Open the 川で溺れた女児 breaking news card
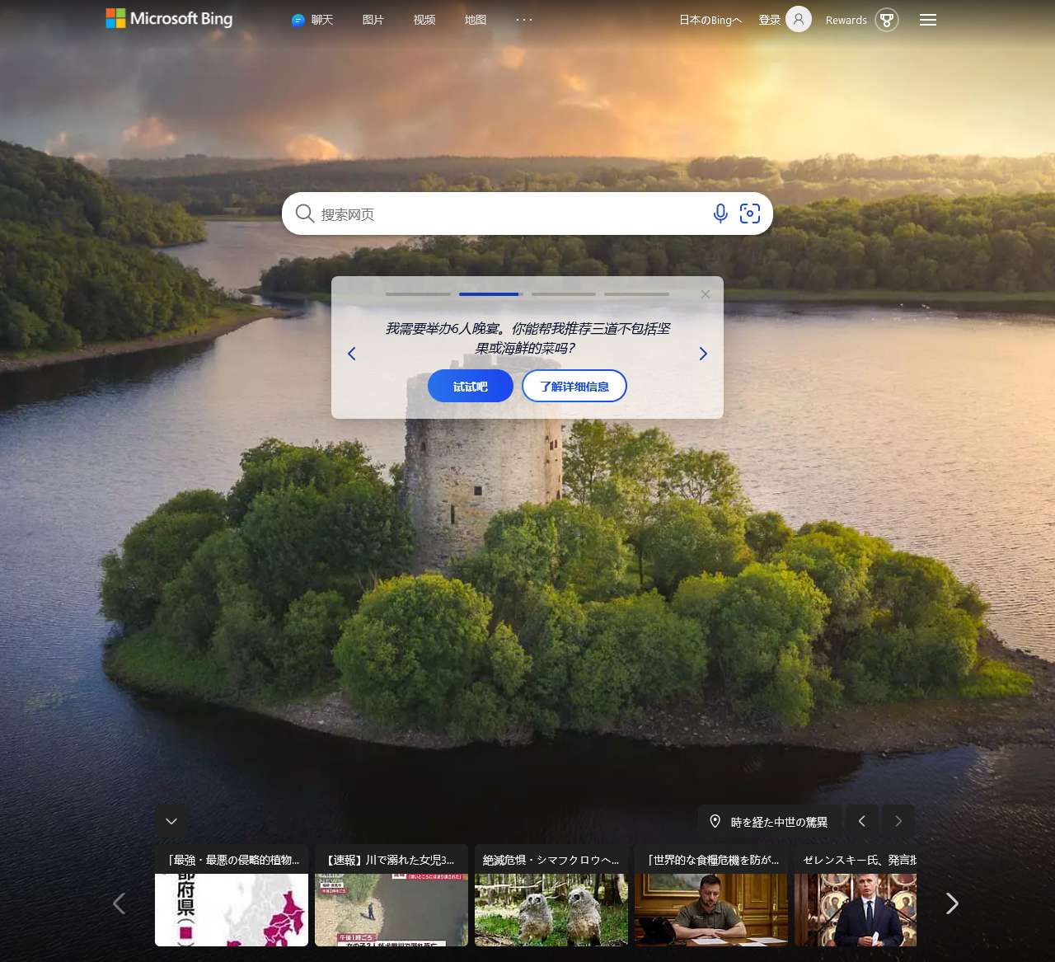The height and width of the screenshot is (962, 1055). [x=392, y=895]
